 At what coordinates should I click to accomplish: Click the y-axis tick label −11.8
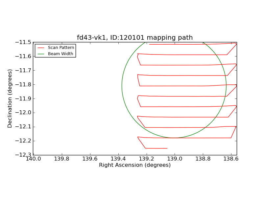(x=23, y=84)
